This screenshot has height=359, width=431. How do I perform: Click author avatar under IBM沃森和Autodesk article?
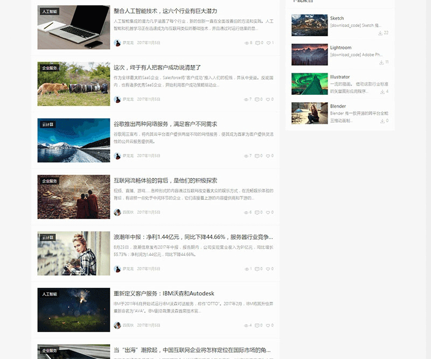(x=117, y=325)
